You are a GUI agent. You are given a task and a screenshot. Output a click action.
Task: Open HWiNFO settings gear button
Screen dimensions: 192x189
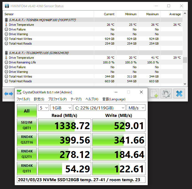pyautogui.click(x=166, y=94)
